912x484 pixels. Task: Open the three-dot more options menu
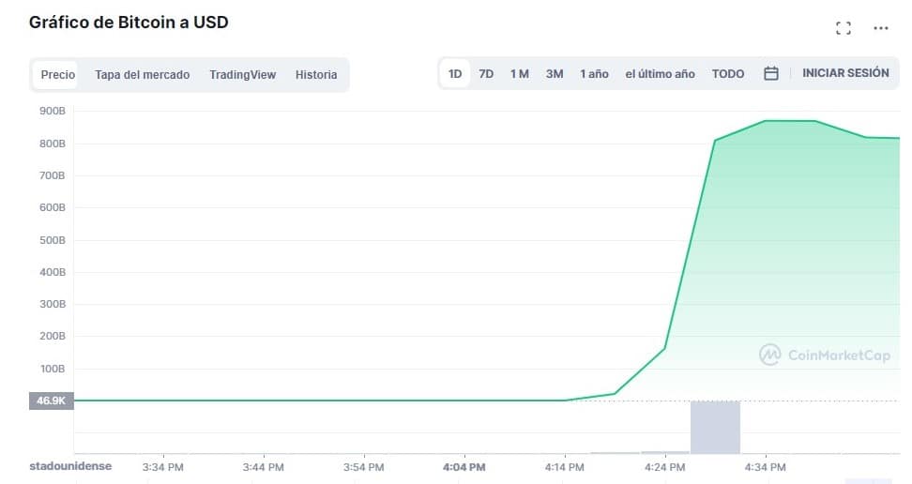pyautogui.click(x=881, y=28)
